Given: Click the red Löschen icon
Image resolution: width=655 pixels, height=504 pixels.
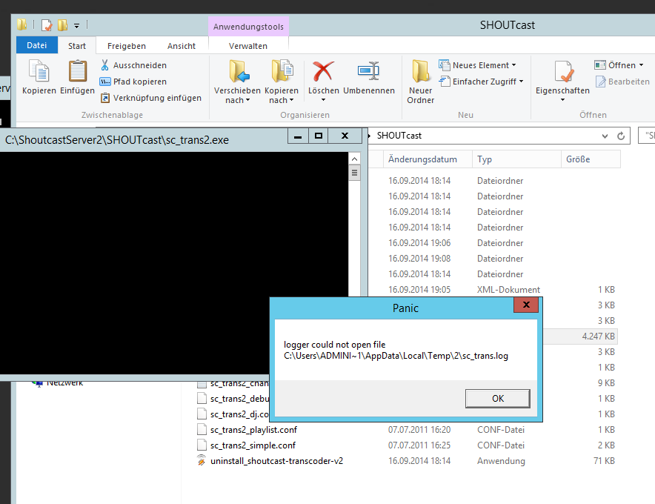Looking at the screenshot, I should pyautogui.click(x=323, y=70).
